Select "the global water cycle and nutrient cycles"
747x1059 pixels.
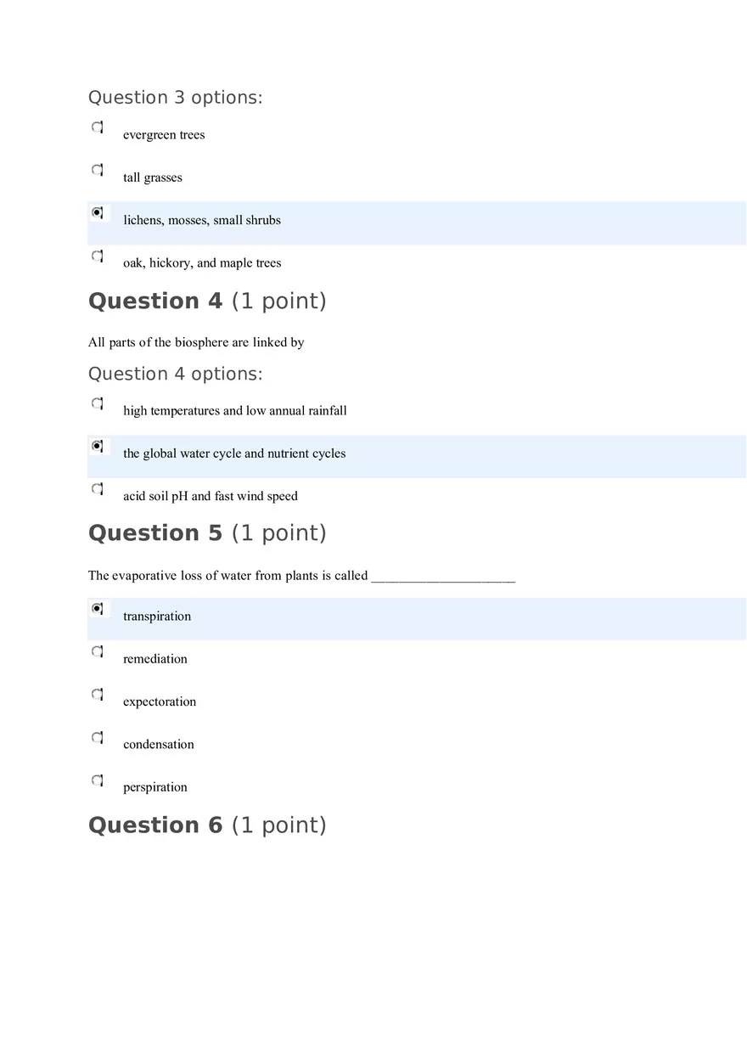pyautogui.click(x=97, y=446)
